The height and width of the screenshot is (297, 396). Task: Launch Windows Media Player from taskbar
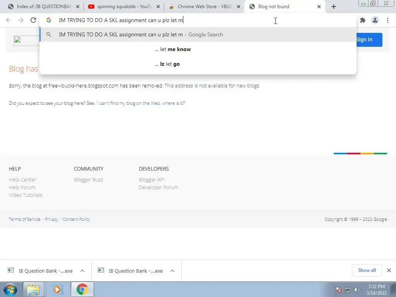(57, 289)
